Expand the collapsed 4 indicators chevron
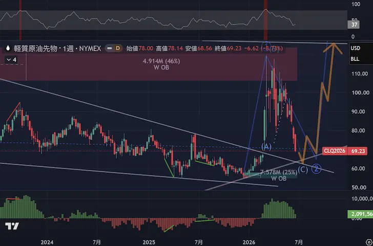The height and width of the screenshot is (246, 373). pyautogui.click(x=11, y=60)
